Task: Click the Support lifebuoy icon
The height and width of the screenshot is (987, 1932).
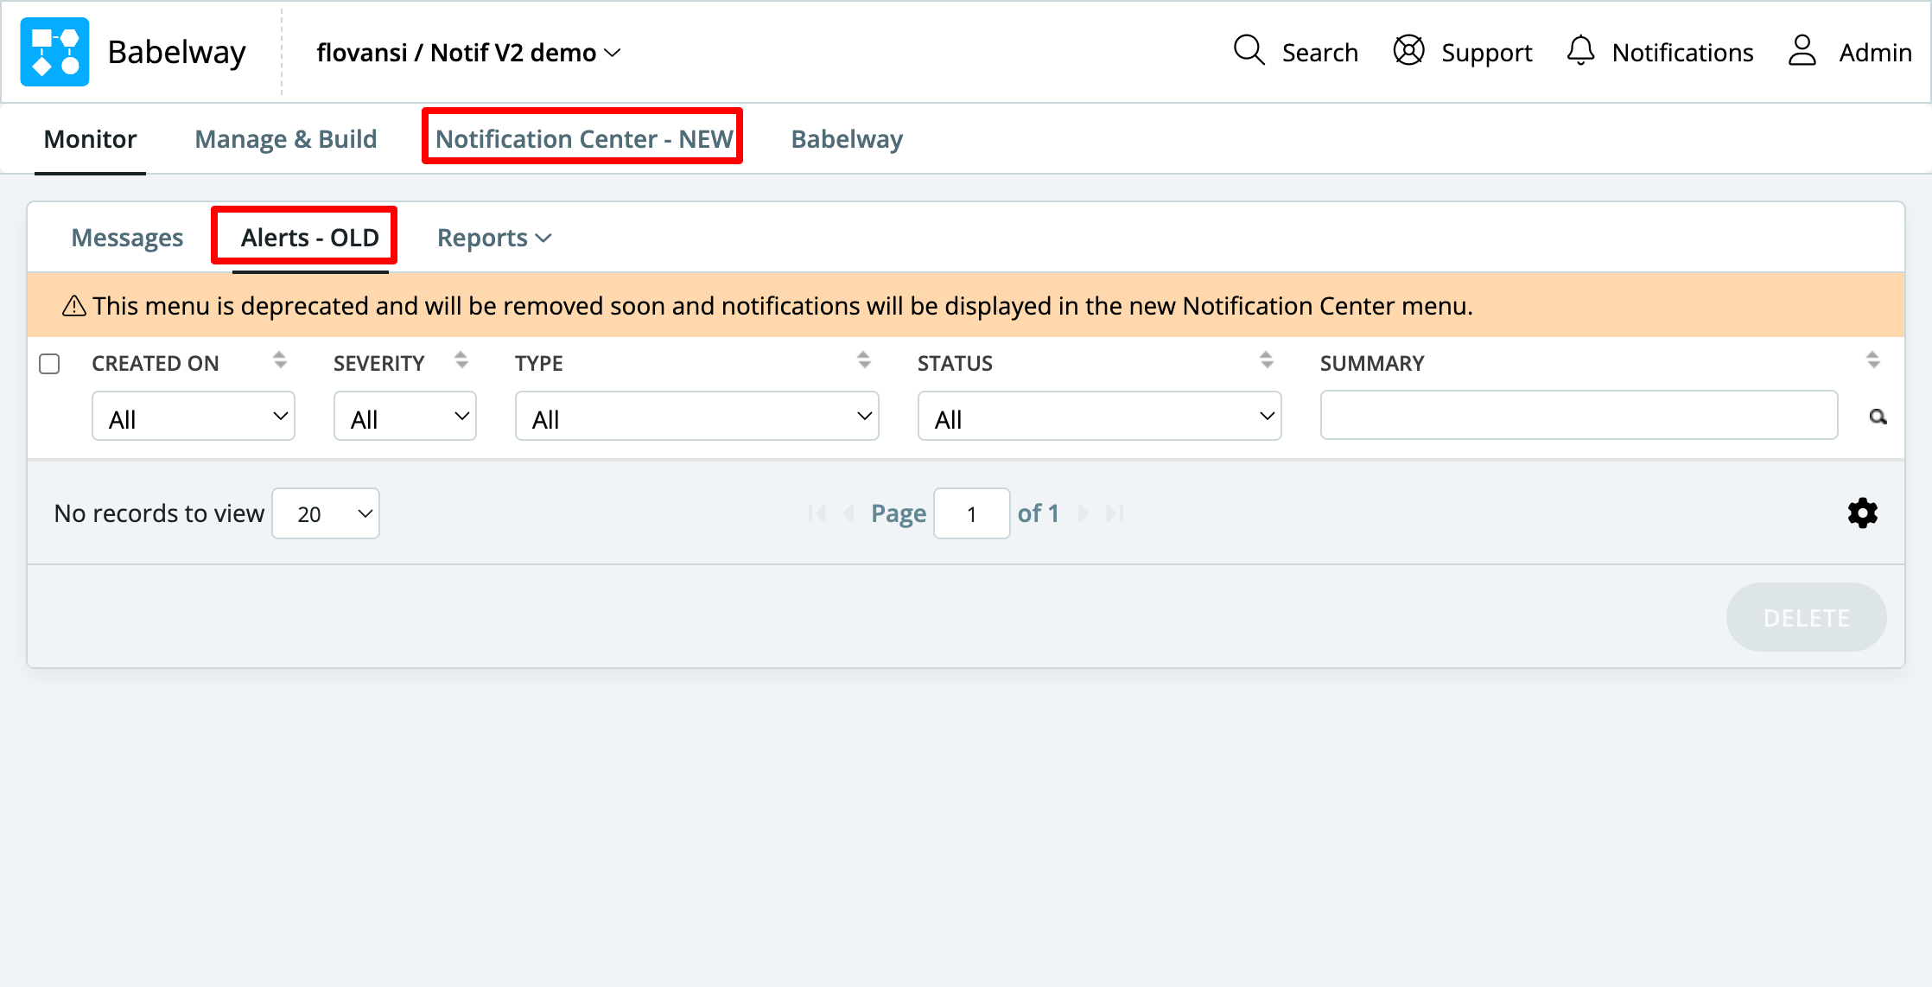Action: [x=1408, y=51]
